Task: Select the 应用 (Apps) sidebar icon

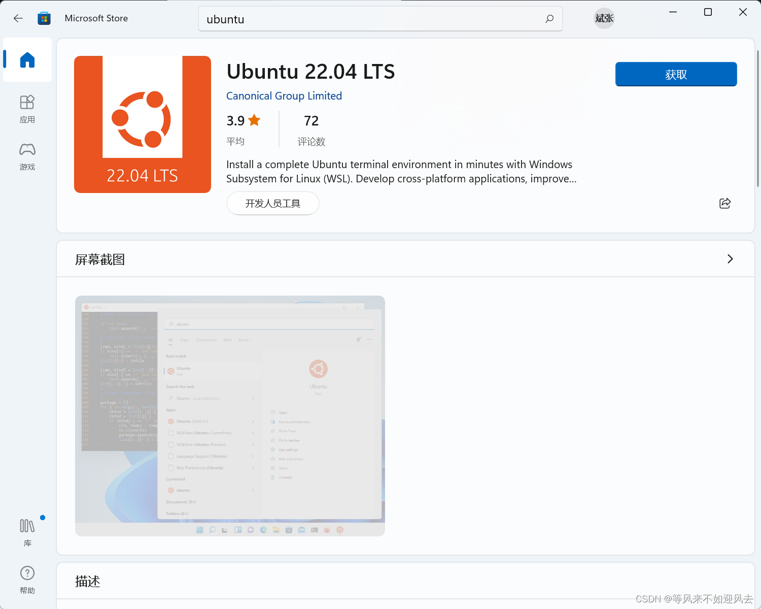Action: [x=27, y=108]
